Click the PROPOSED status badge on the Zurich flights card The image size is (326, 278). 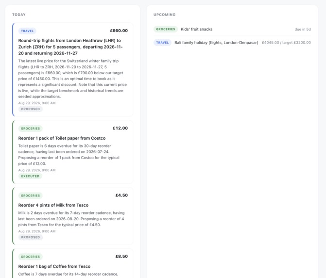tap(30, 109)
